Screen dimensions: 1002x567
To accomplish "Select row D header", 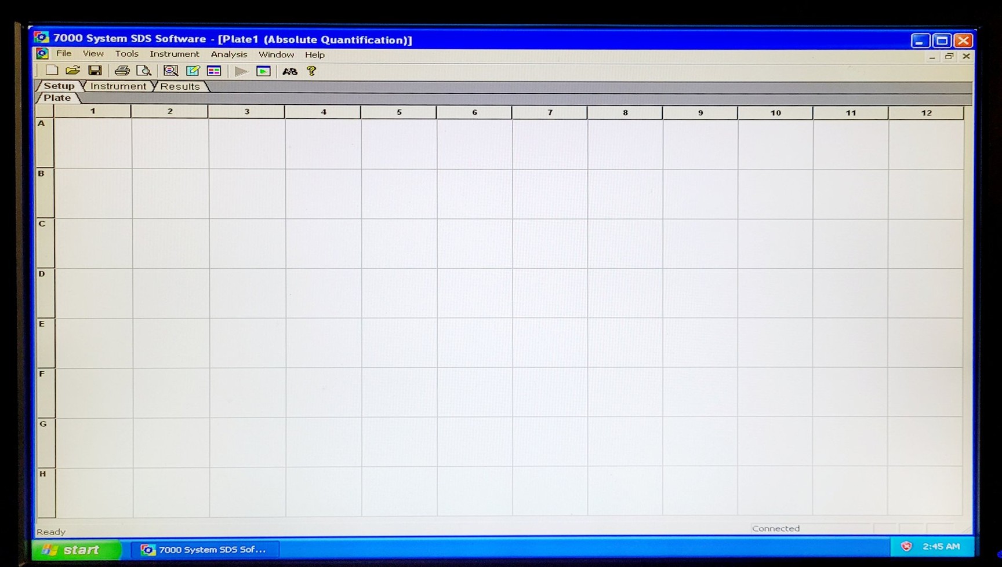I will [45, 293].
